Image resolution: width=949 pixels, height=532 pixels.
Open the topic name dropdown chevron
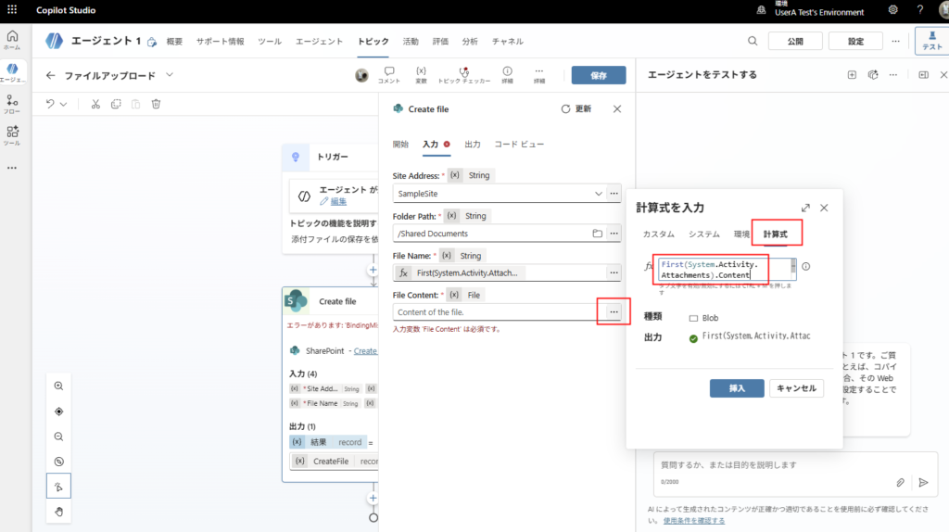pos(170,75)
